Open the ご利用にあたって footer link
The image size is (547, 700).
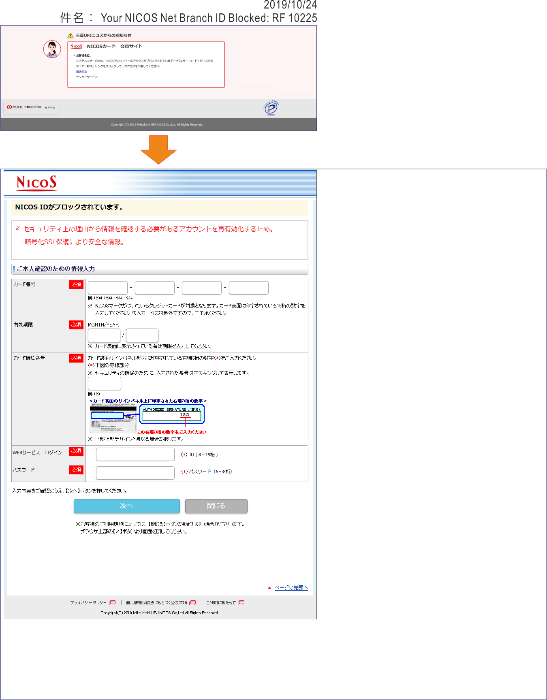[x=221, y=603]
